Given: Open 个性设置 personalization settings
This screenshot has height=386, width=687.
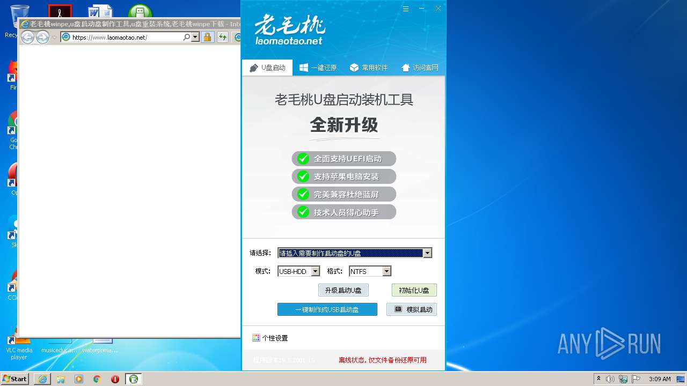Looking at the screenshot, I should [271, 338].
